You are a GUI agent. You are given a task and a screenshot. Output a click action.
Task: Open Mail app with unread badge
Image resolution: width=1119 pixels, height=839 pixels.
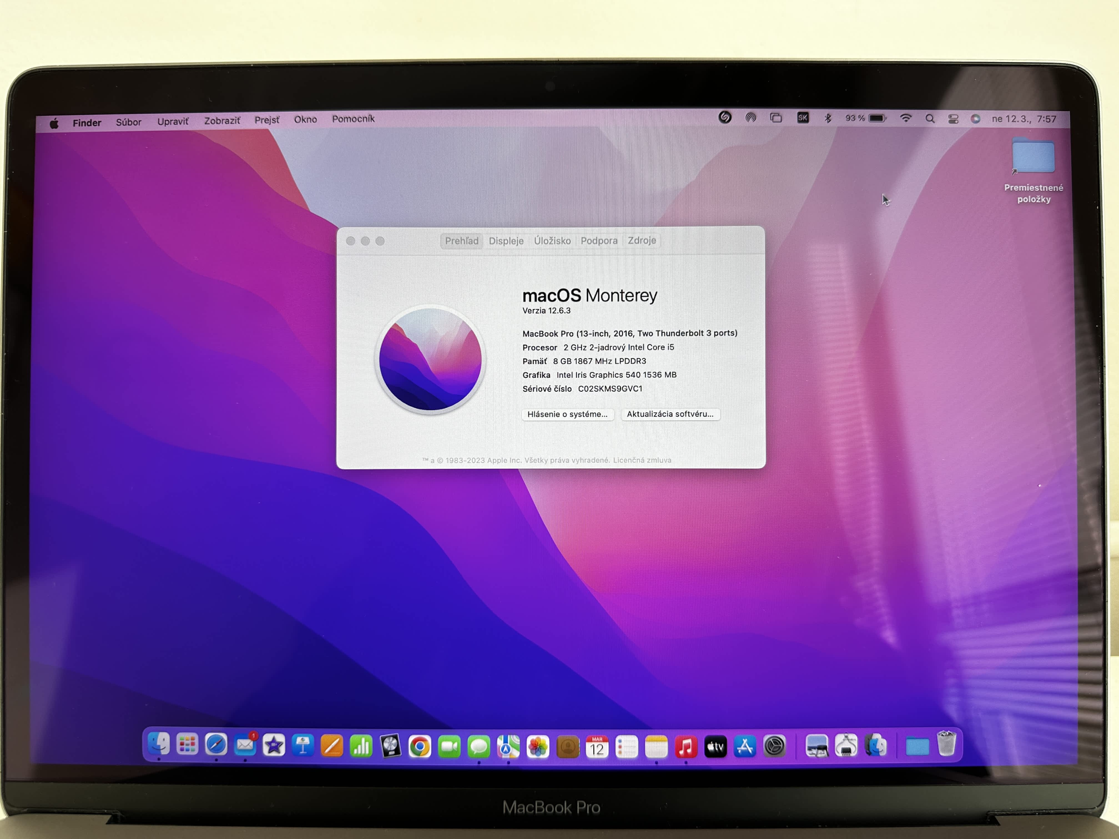point(245,745)
